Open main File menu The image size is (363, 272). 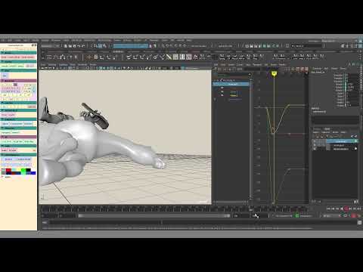click(x=3, y=40)
